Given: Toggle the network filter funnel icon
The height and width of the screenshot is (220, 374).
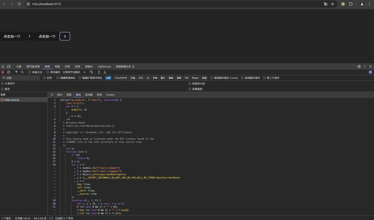Looking at the screenshot, I should (16, 72).
